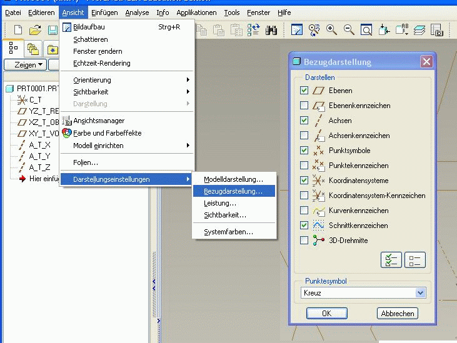Click the saved view list AB icon
The height and width of the screenshot is (343, 457).
(402, 30)
